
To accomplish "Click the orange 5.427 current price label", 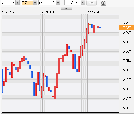I will coord(126,28).
